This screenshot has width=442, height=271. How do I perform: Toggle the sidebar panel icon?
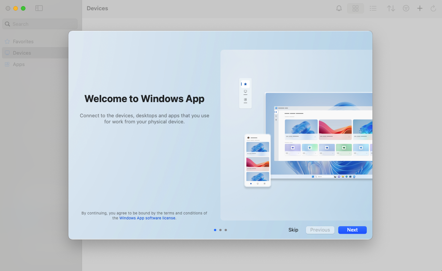click(39, 8)
